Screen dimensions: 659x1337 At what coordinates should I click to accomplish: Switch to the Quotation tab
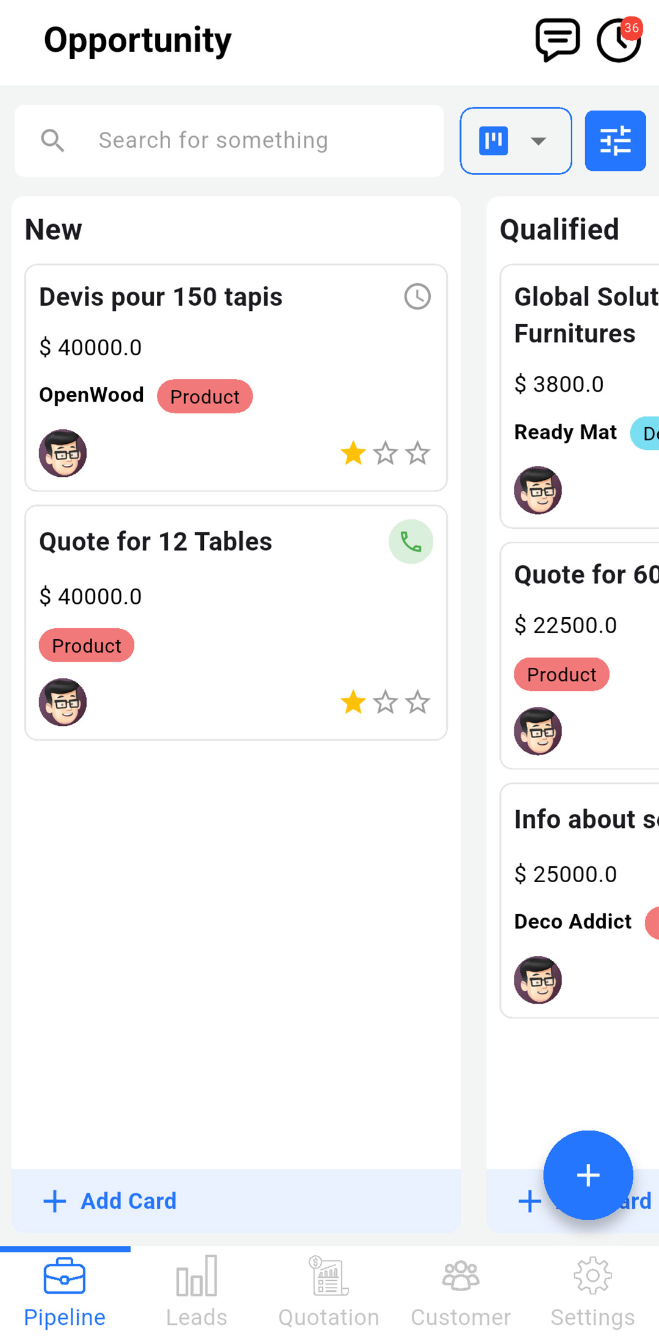click(329, 1292)
